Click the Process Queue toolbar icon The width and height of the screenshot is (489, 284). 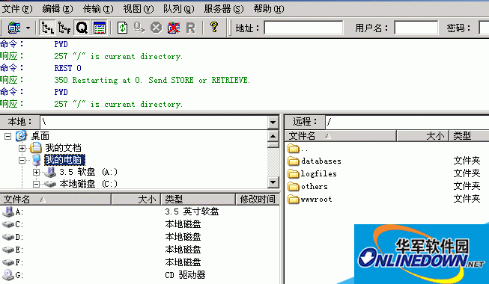(139, 28)
